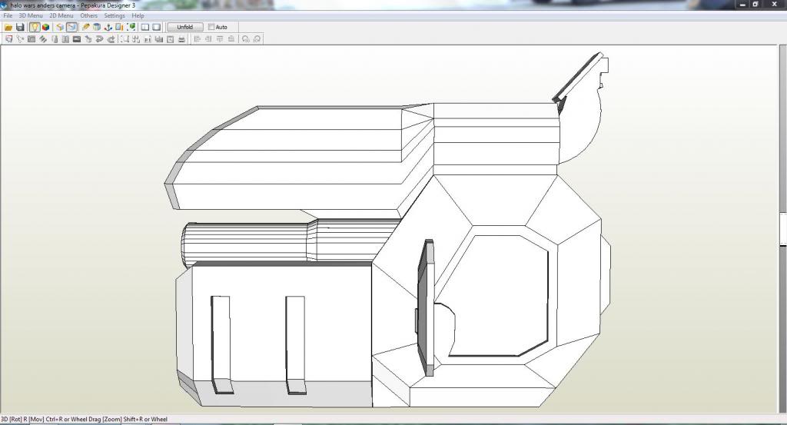
Task: Open the File menu
Action: click(x=8, y=15)
